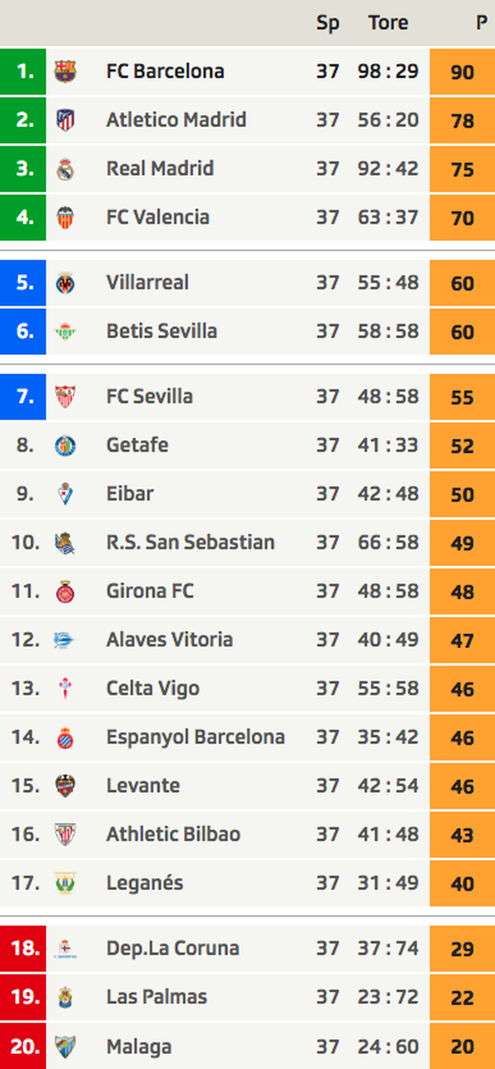Click the Sp column header
The width and height of the screenshot is (495, 1069).
327,24
